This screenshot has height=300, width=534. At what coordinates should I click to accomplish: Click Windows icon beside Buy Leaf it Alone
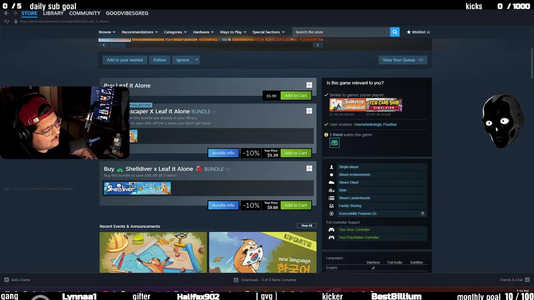pyautogui.click(x=309, y=85)
